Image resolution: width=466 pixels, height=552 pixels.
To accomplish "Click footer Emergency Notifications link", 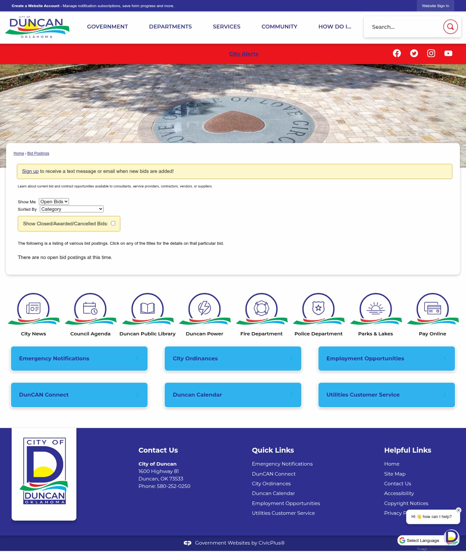I will [282, 464].
